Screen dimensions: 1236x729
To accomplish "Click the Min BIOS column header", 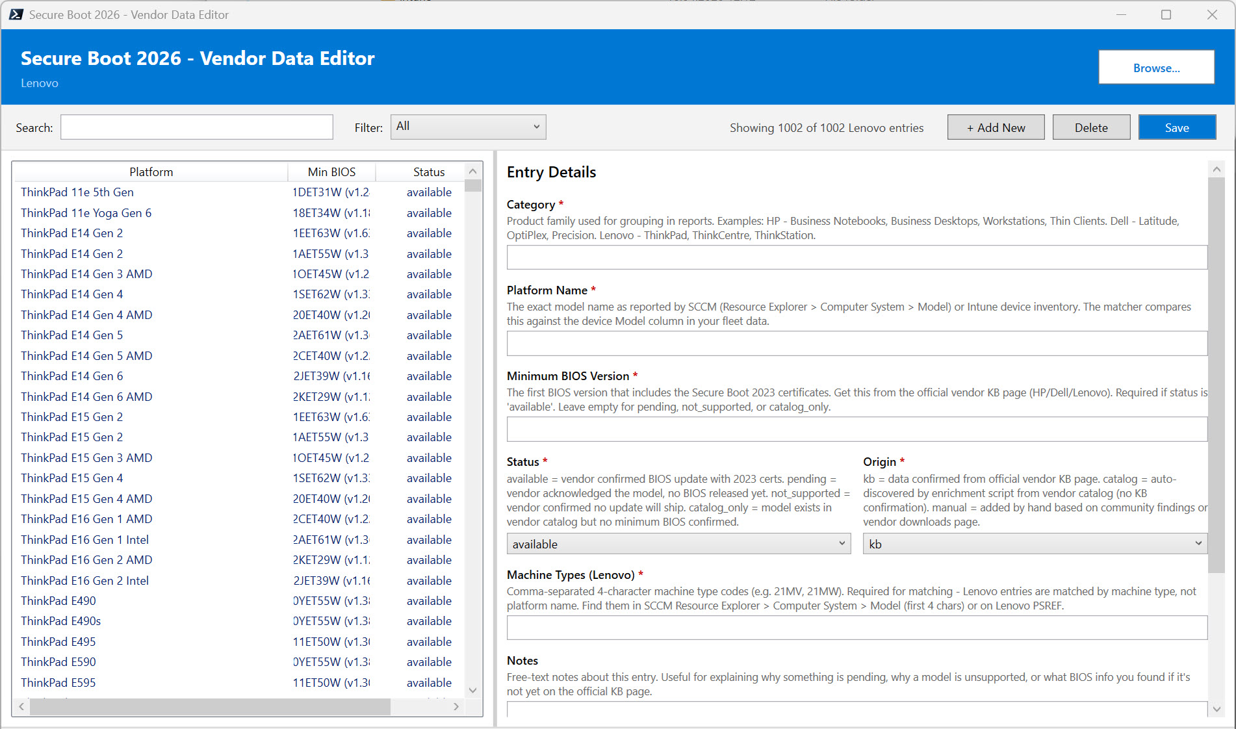I will (x=331, y=172).
